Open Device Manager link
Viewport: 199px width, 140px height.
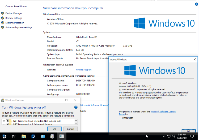pyautogui.click(x=14, y=13)
